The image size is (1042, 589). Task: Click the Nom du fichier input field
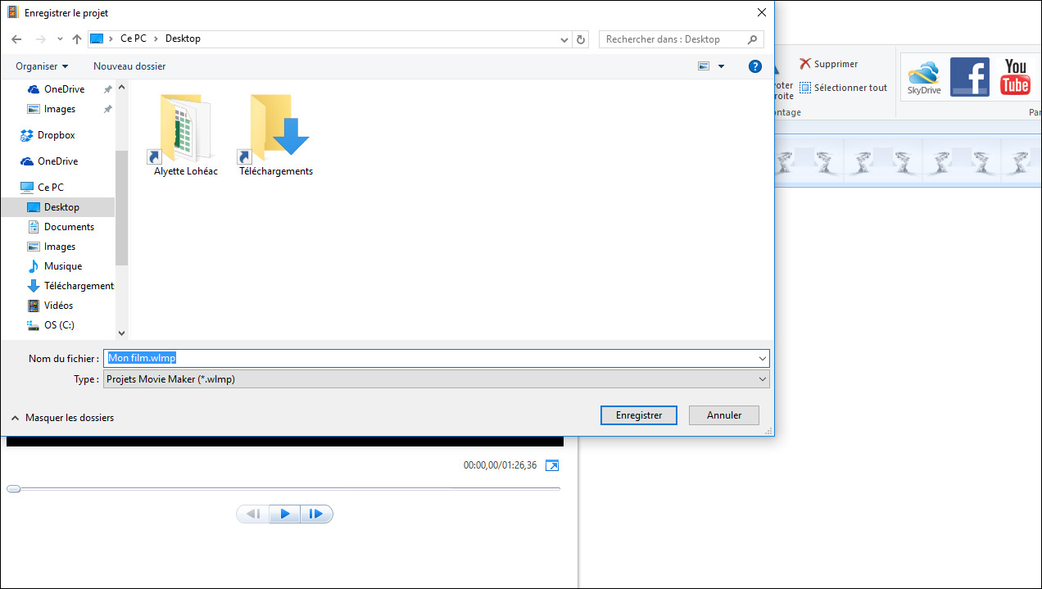(x=328, y=357)
